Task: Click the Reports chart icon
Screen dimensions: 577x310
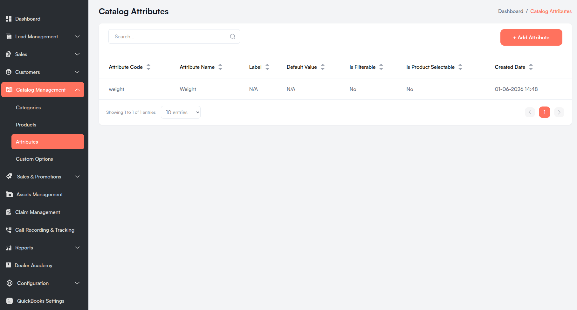Action: point(9,248)
